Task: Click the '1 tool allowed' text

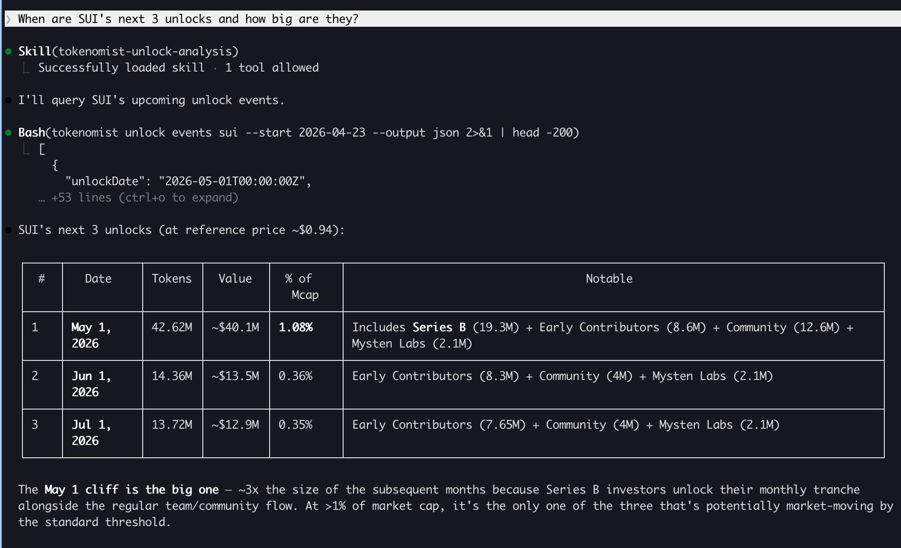Action: (272, 68)
